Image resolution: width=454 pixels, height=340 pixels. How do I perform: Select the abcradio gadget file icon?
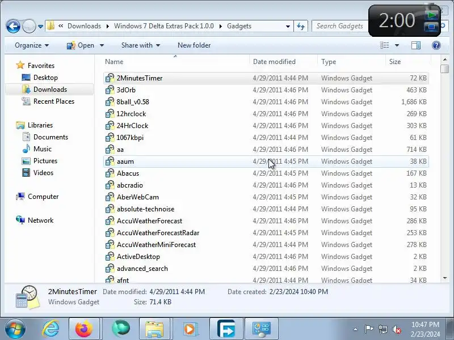[x=110, y=185]
